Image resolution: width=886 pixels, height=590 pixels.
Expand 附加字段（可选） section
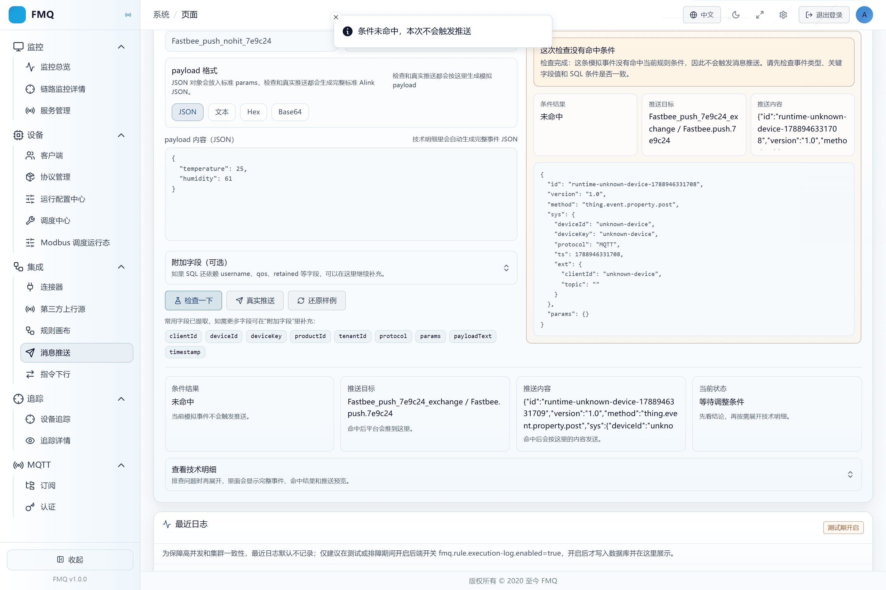(341, 268)
